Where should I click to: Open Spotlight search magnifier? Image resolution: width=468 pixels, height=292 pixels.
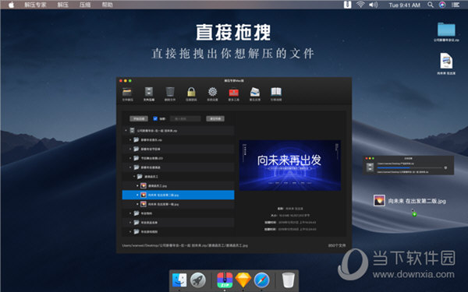[430, 5]
